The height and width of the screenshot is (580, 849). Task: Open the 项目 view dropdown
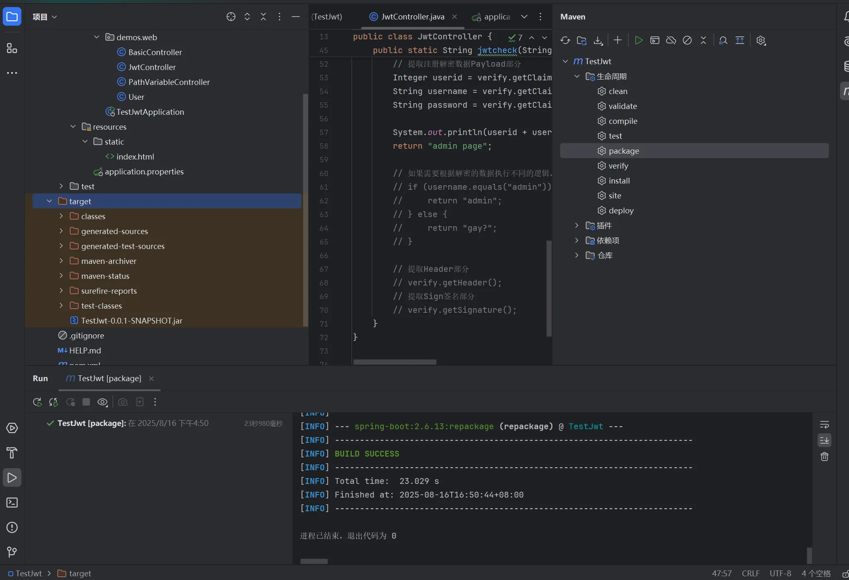pos(44,17)
